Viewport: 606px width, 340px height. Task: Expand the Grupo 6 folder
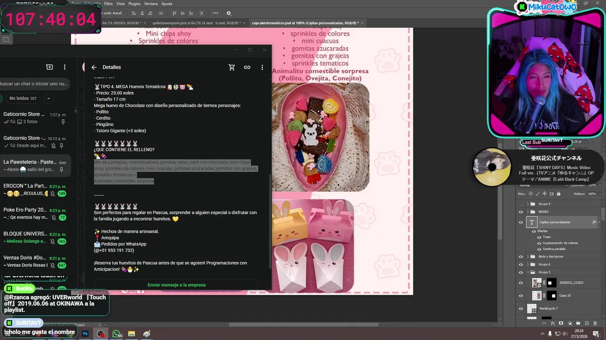[528, 264]
